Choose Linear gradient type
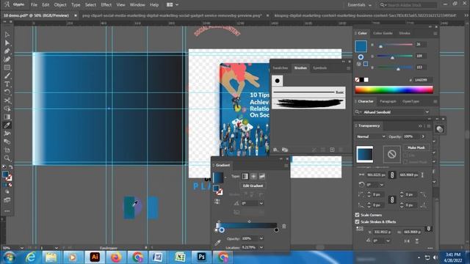The width and height of the screenshot is (470, 264). (245, 176)
